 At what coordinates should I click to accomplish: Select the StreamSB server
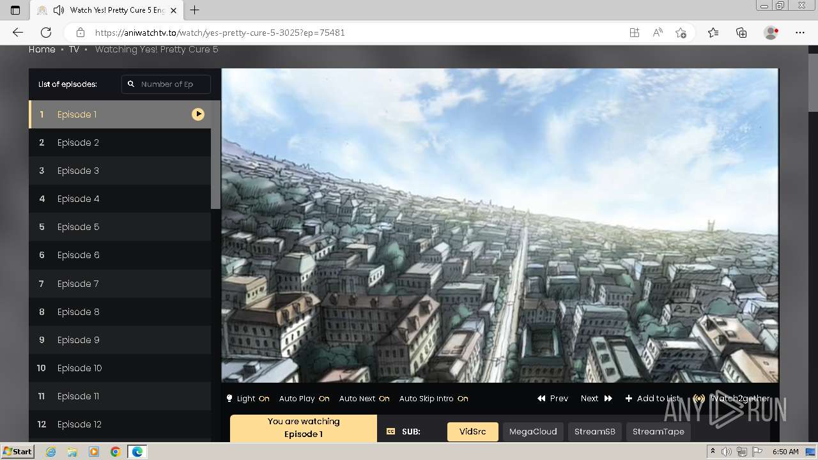pyautogui.click(x=594, y=432)
